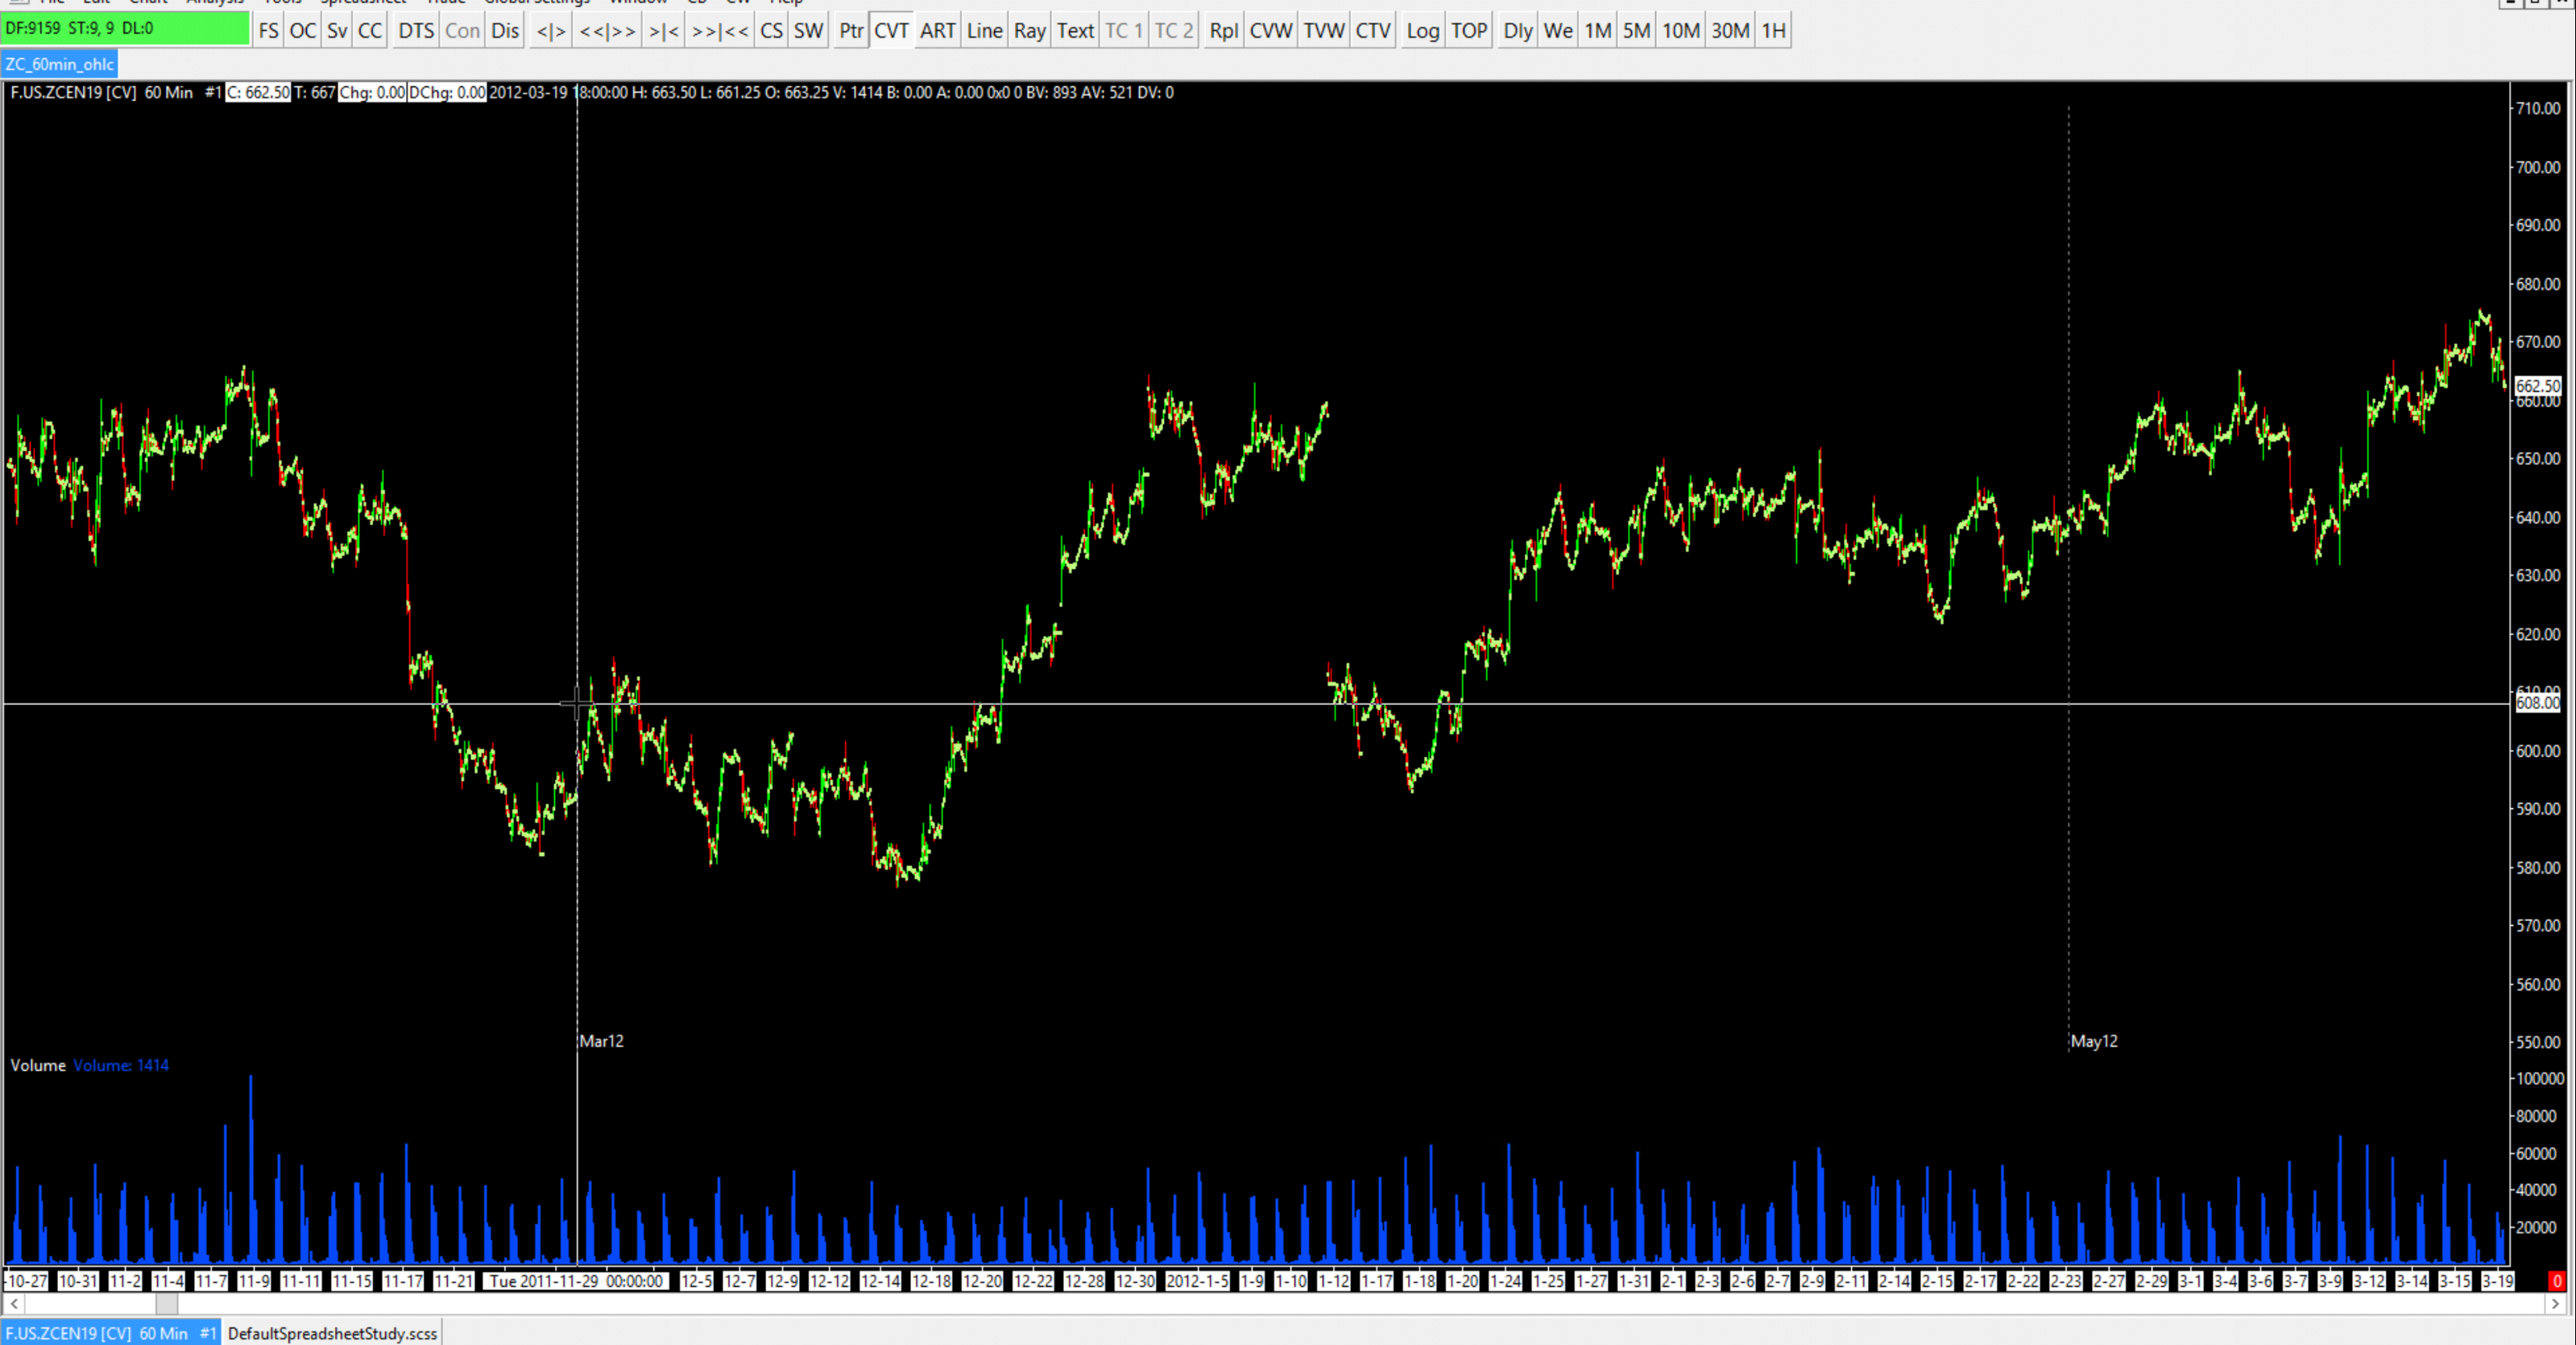Toggle Log scale on the chart

click(x=1422, y=31)
